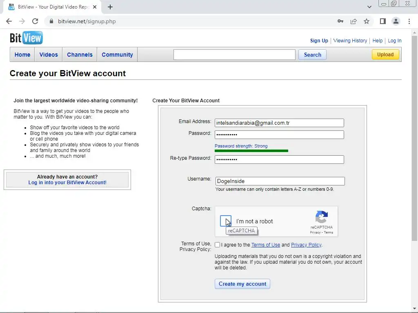Open a new tab with the plus icon

point(110,7)
